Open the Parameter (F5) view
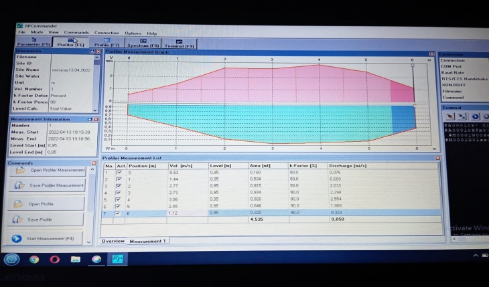The width and height of the screenshot is (489, 287). [x=33, y=42]
